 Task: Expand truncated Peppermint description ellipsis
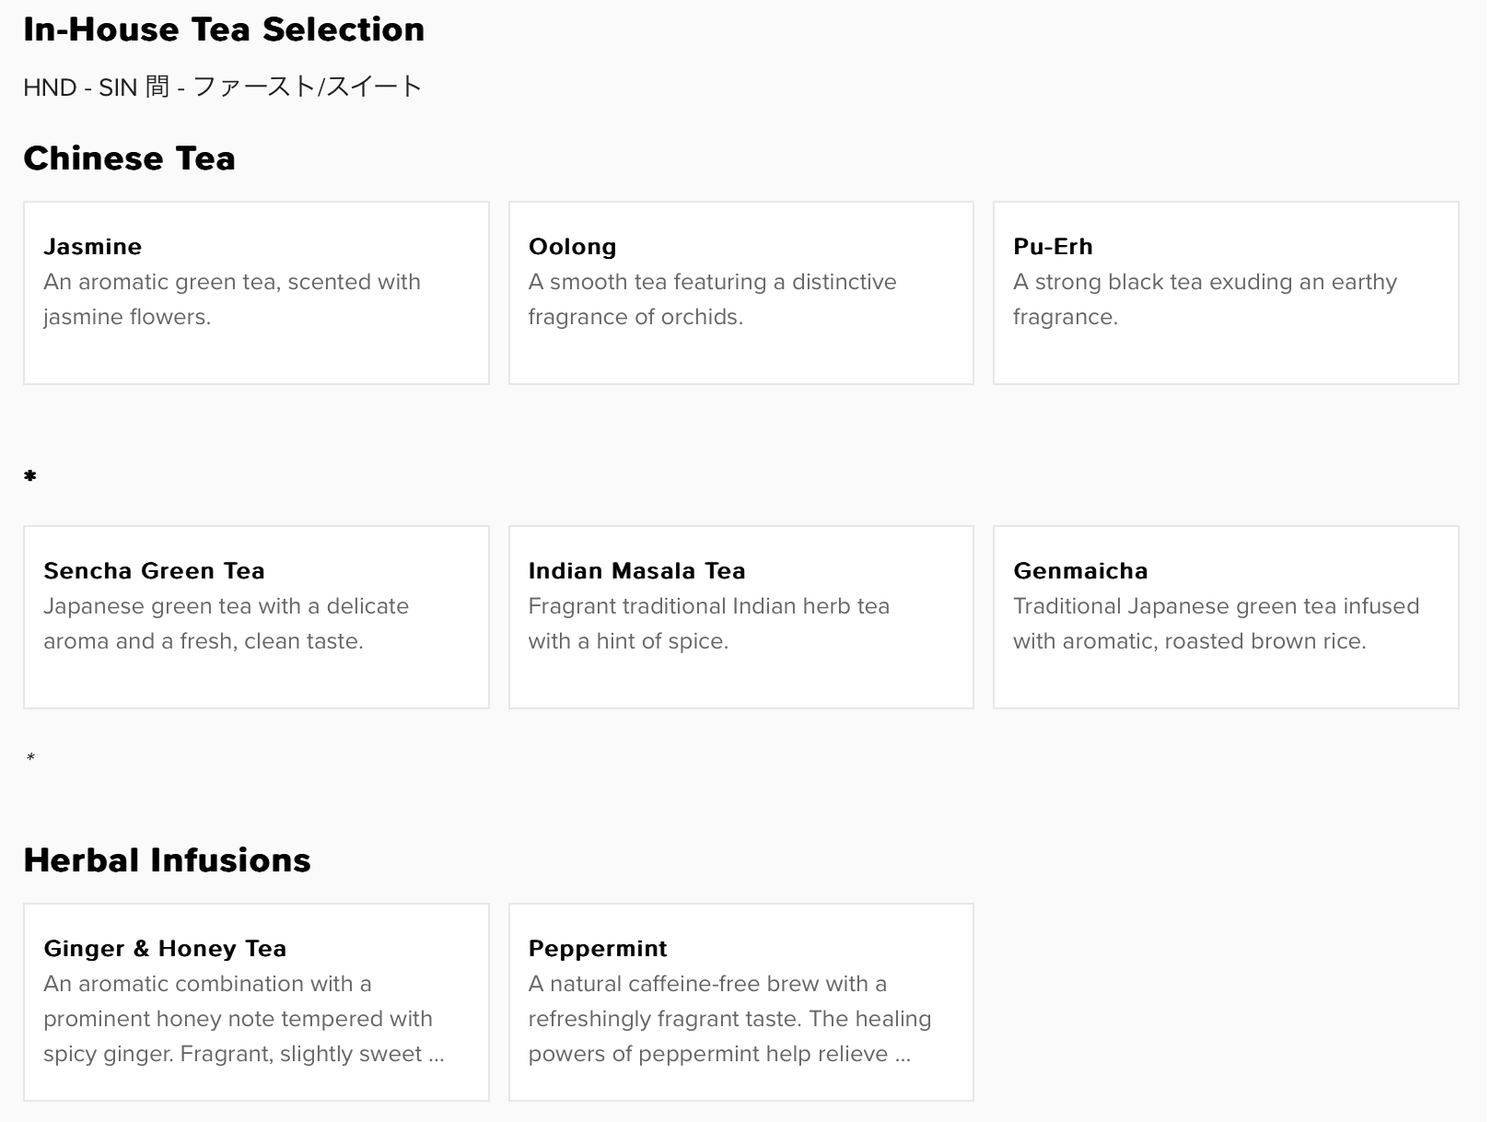[903, 1055]
